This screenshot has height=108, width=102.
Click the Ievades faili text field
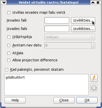(x=57, y=20)
